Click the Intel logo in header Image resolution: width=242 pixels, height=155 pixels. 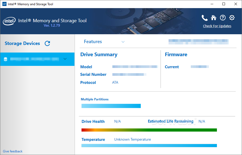click(9, 21)
